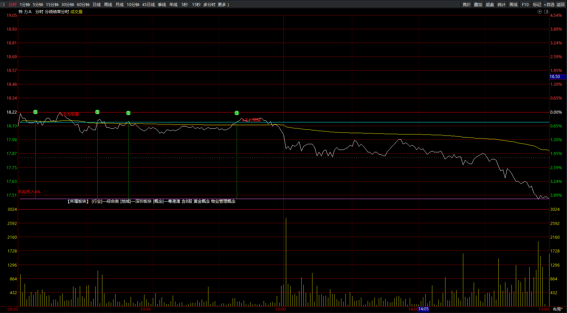Screen dimensions: 567x313
Task: Click the 超盘 button
Action: (490, 4)
